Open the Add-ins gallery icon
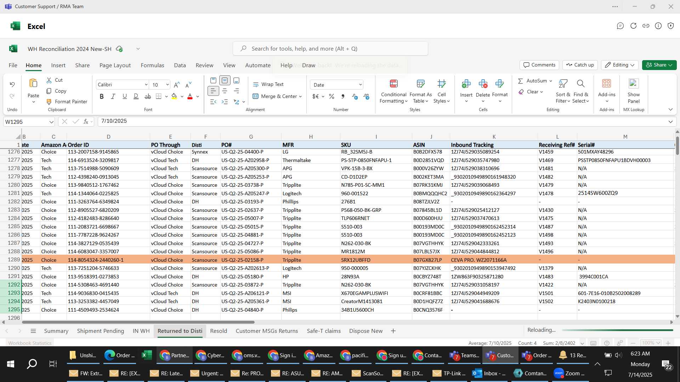The height and width of the screenshot is (382, 680). pos(607,83)
